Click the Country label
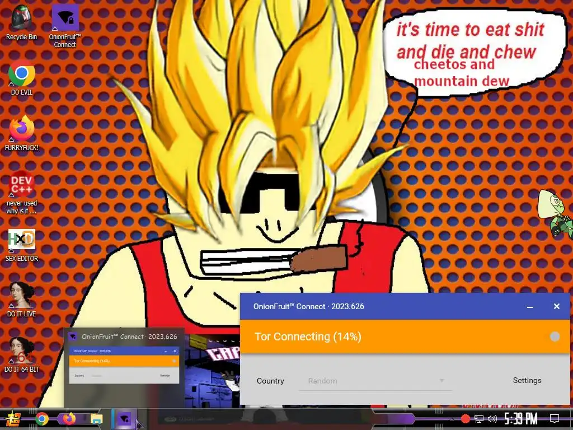This screenshot has height=430, width=573. (270, 381)
